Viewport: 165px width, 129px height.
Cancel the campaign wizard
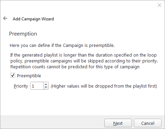click(x=148, y=123)
